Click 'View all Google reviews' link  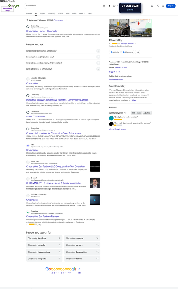tap(117, 129)
